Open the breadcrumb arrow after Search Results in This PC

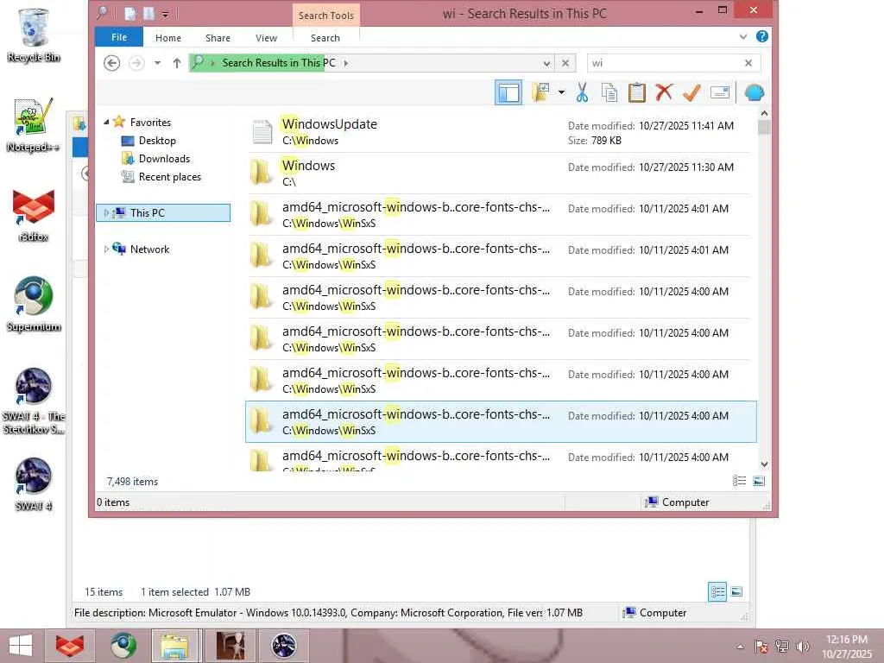pos(345,63)
